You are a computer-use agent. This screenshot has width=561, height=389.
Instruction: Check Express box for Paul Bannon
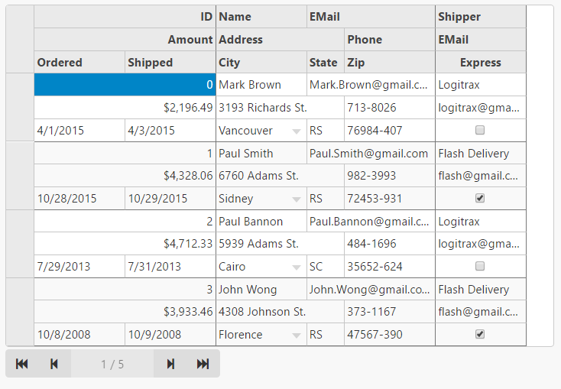[x=480, y=267]
